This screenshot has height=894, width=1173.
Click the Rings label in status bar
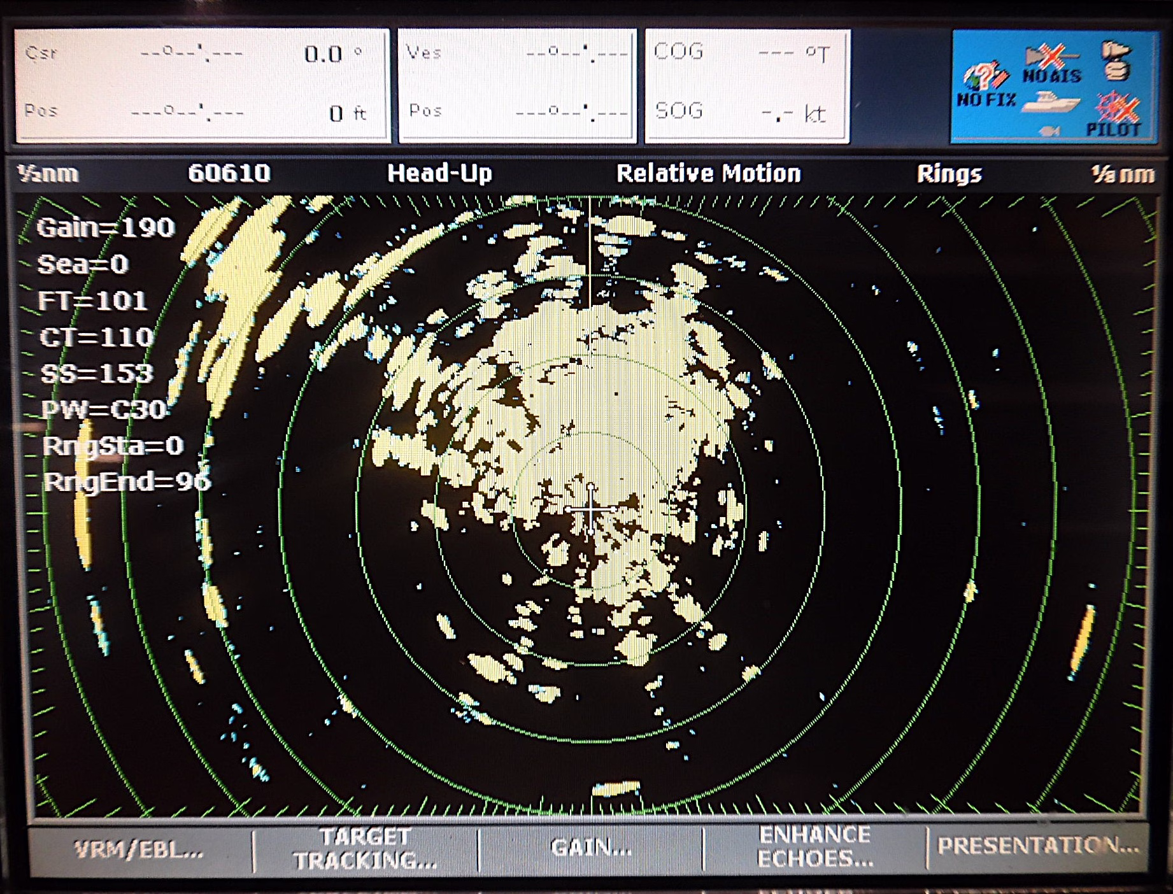coord(949,174)
